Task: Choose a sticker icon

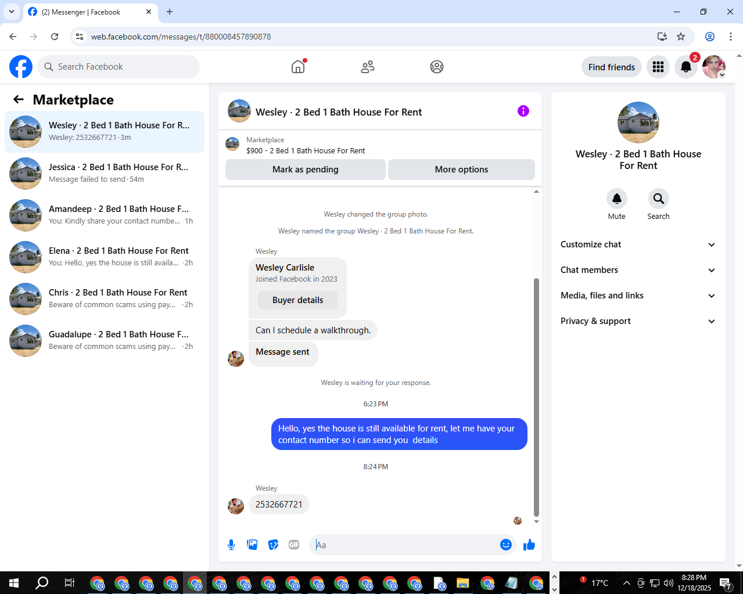Action: [x=273, y=545]
